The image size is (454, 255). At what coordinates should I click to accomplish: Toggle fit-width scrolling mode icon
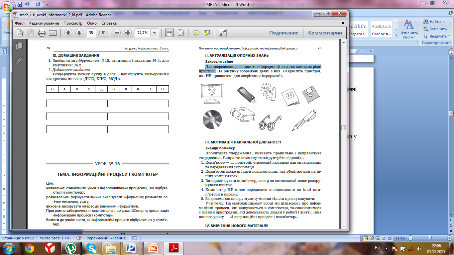[x=170, y=33]
